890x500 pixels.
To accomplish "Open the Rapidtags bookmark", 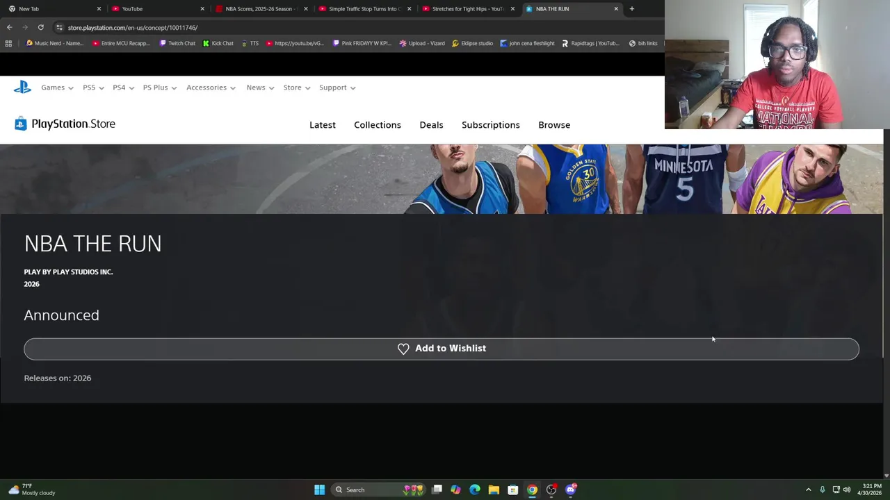I will [x=590, y=43].
